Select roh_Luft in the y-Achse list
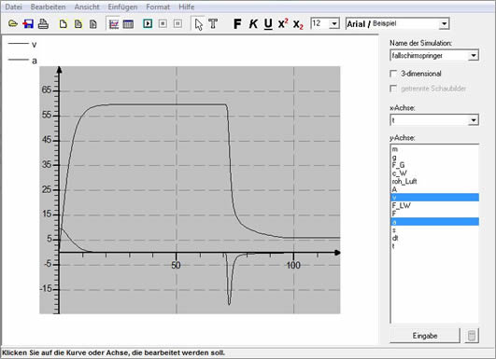 pos(434,181)
